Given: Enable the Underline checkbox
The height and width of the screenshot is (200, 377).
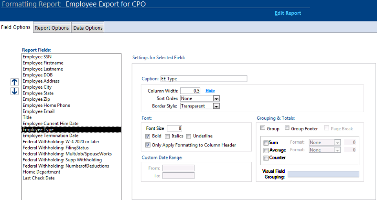Looking at the screenshot, I should click(x=189, y=137).
